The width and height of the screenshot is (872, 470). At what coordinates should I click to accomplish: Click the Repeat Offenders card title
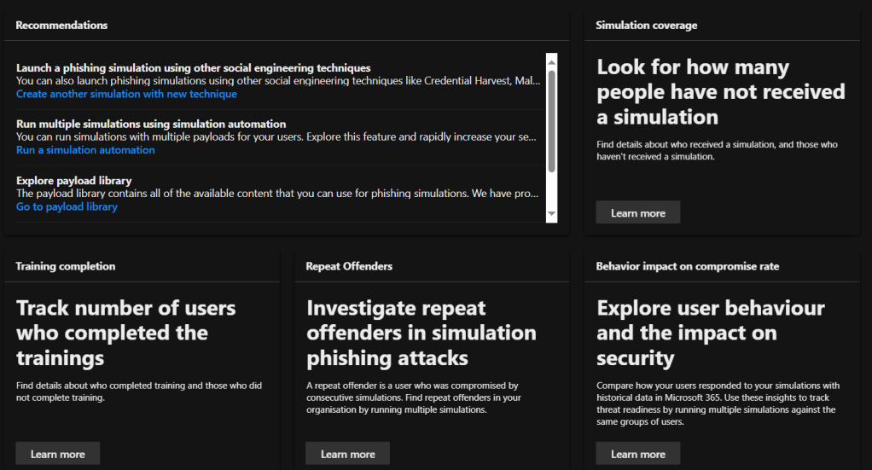point(349,266)
